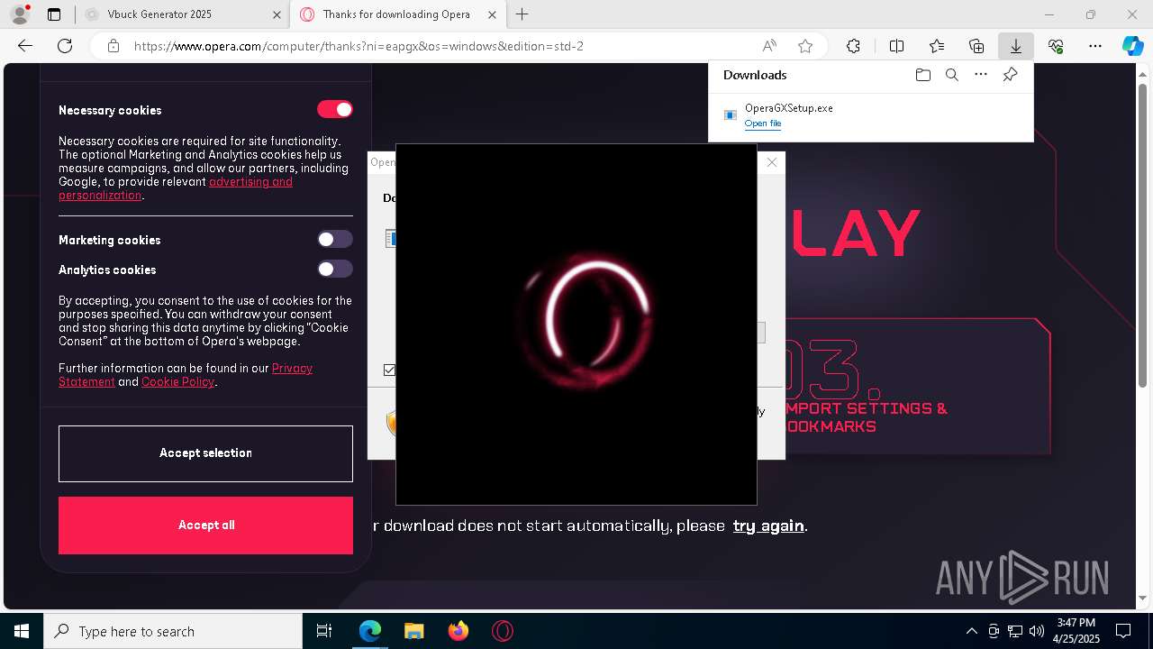Open the Favorites list icon
The height and width of the screenshot is (649, 1153).
pos(937,46)
